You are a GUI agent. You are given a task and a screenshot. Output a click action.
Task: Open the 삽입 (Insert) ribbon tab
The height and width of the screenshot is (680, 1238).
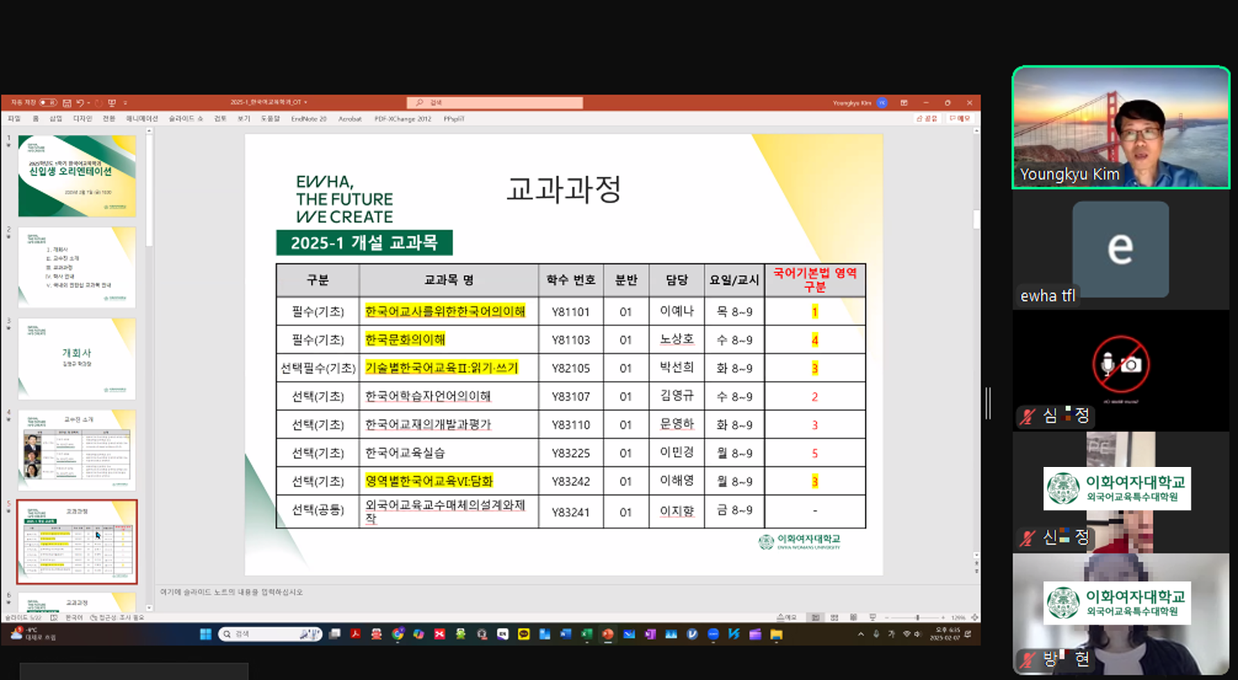point(56,119)
